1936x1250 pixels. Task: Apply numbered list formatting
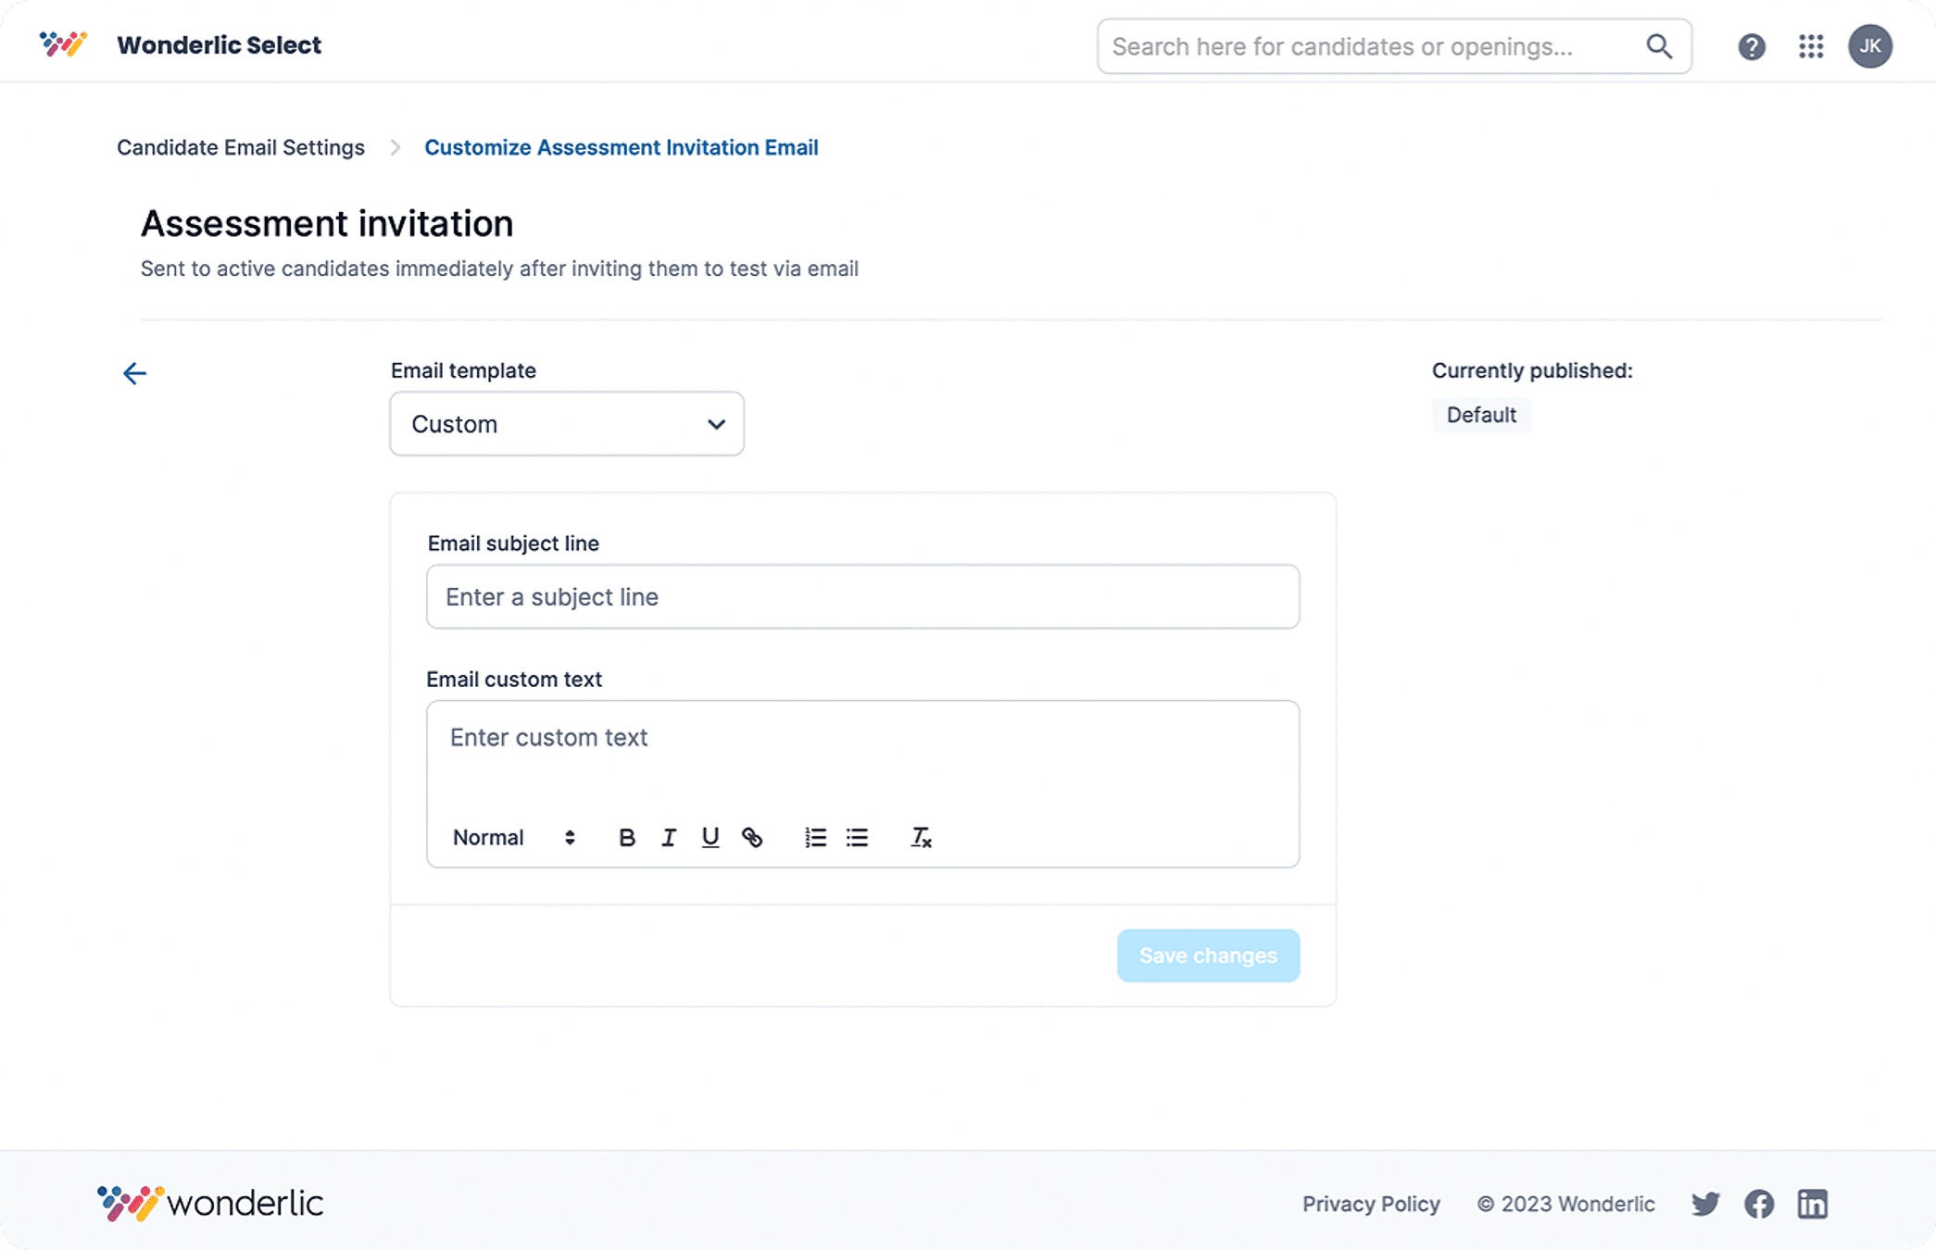815,838
